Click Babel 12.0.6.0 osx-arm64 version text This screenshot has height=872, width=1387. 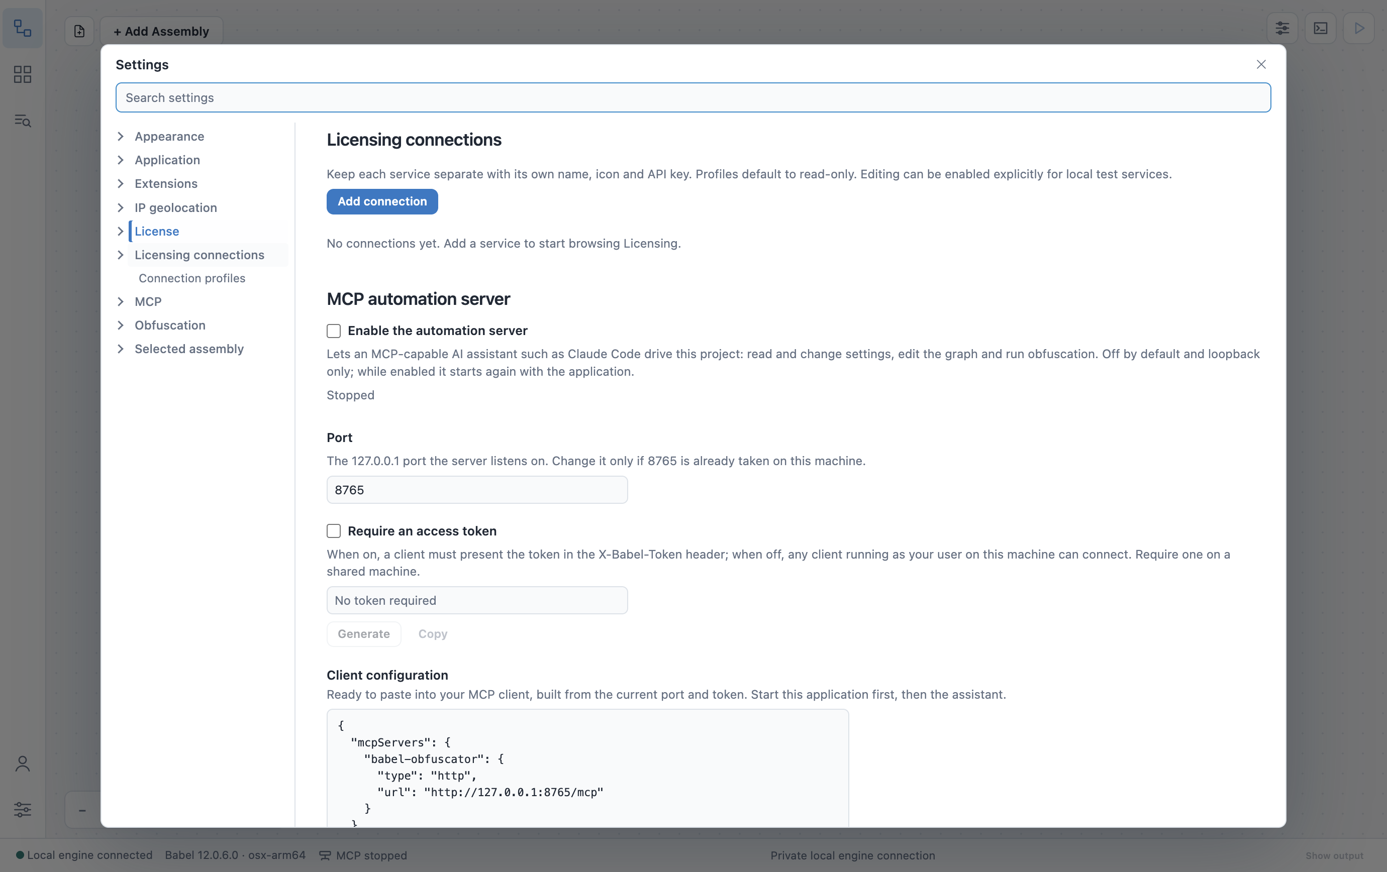click(x=235, y=855)
